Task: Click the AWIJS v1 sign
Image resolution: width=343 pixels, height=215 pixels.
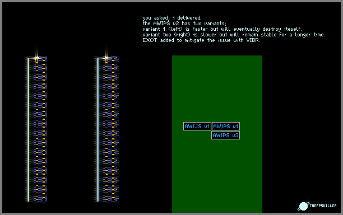Action: click(197, 127)
